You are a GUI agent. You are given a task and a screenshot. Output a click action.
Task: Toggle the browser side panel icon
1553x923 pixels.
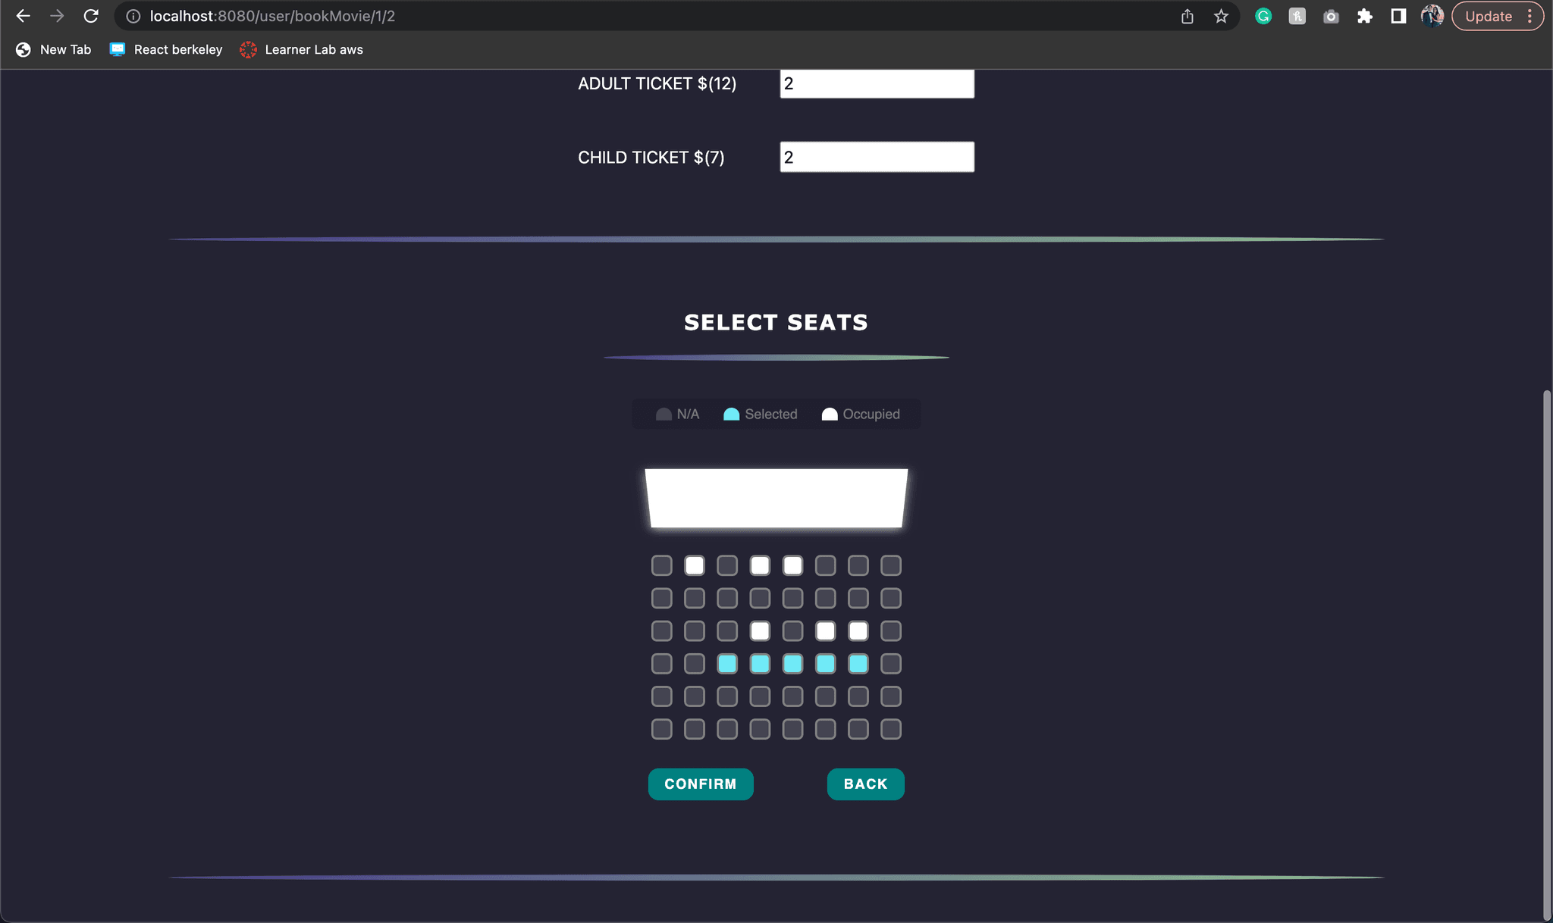coord(1398,16)
